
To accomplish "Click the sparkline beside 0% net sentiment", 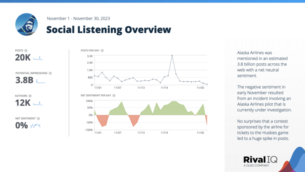I will coord(35,126).
